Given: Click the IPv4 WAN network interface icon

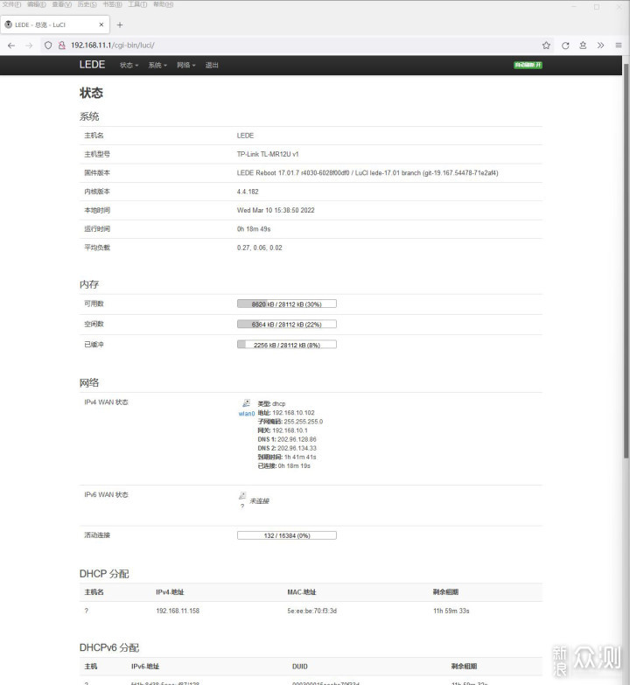Looking at the screenshot, I should click(247, 402).
